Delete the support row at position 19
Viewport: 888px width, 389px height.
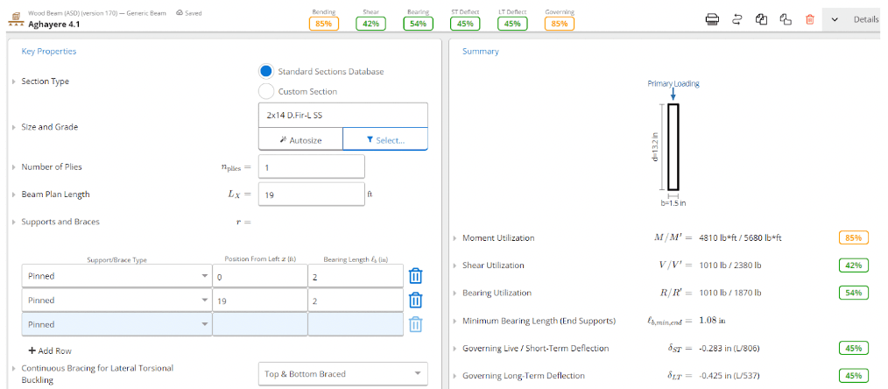tap(415, 301)
